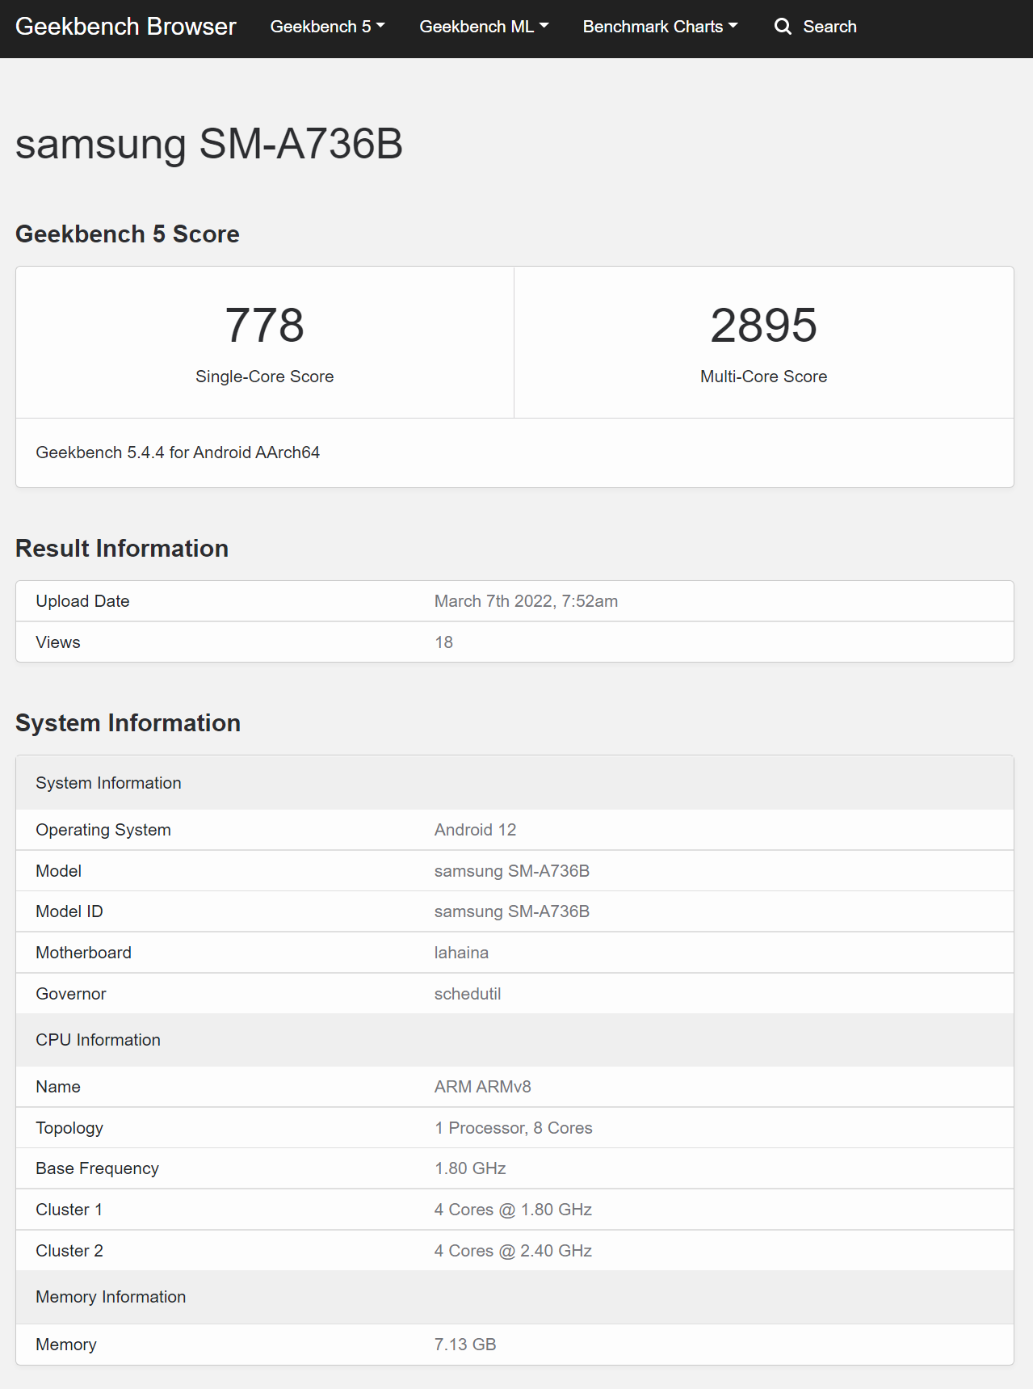Select the multi-core score 2895

763,326
